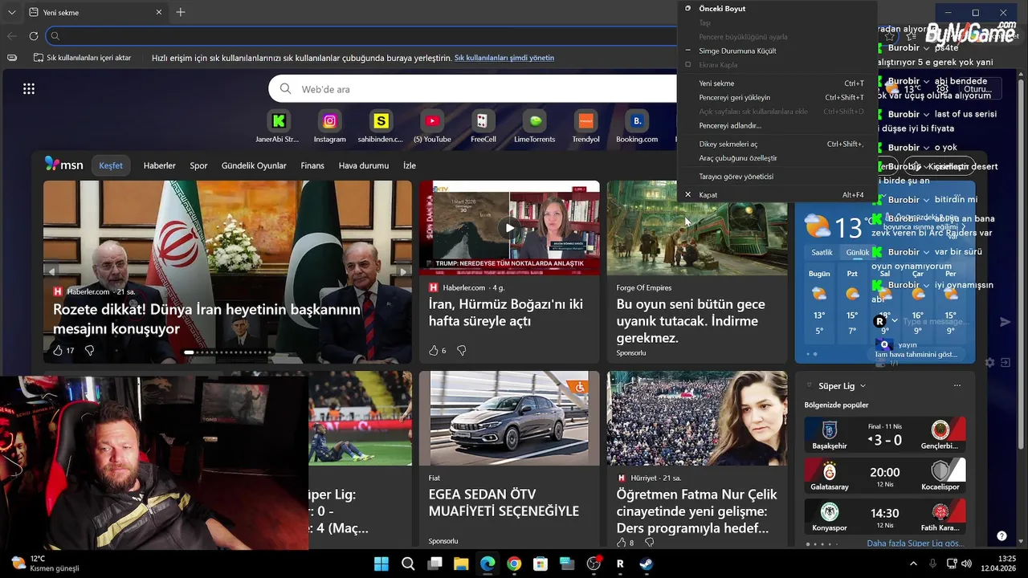Choose Pencereyi adlandır menu item
The image size is (1028, 578).
[777, 125]
